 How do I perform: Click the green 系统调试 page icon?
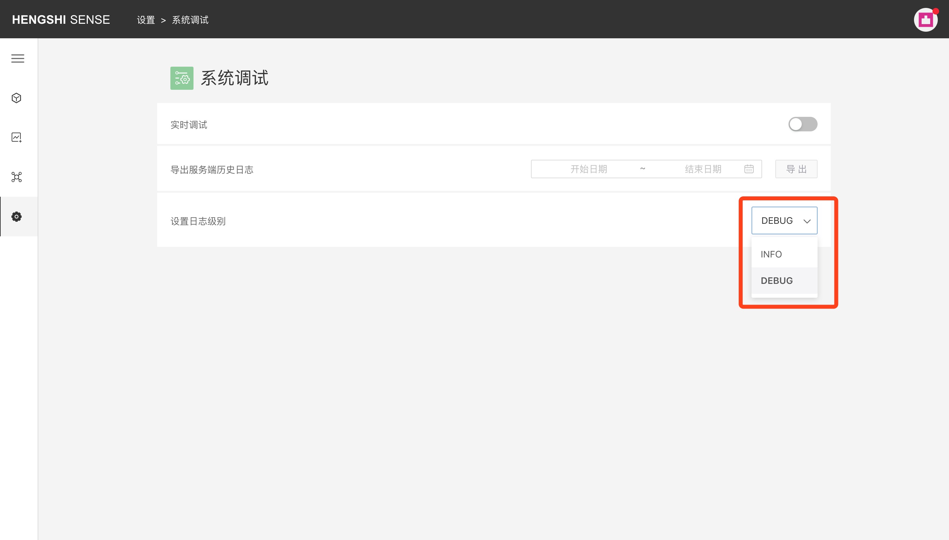pos(182,78)
